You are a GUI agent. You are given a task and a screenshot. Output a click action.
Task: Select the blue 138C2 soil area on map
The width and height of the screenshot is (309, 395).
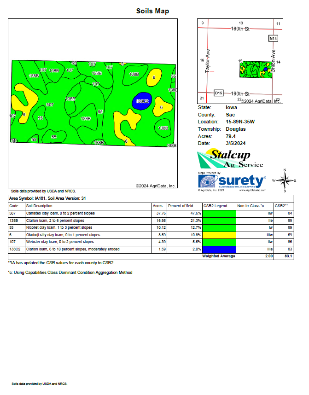pos(142,101)
